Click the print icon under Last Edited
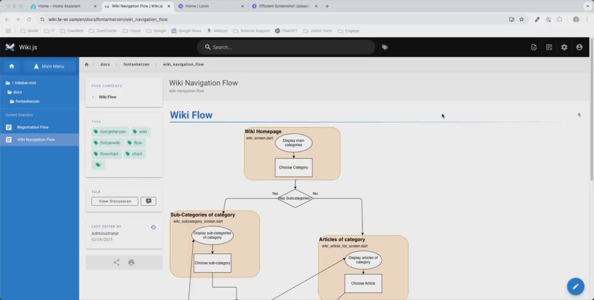The image size is (594, 300). pyautogui.click(x=131, y=262)
